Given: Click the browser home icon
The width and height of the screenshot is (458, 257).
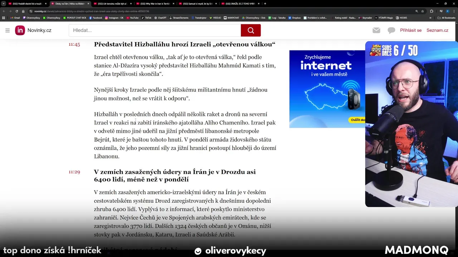Looking at the screenshot, I should point(23,11).
